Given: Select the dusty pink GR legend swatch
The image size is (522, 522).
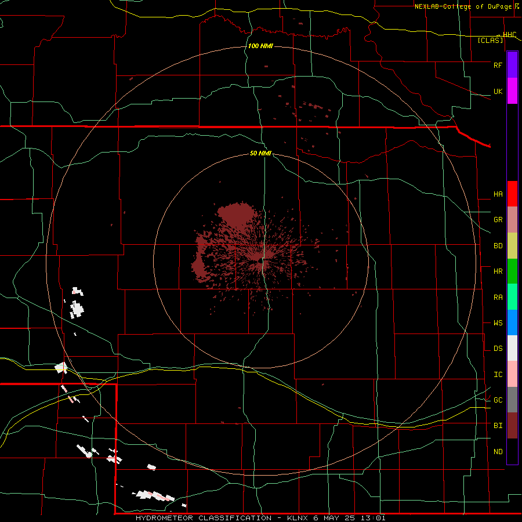Looking at the screenshot, I should tap(512, 219).
